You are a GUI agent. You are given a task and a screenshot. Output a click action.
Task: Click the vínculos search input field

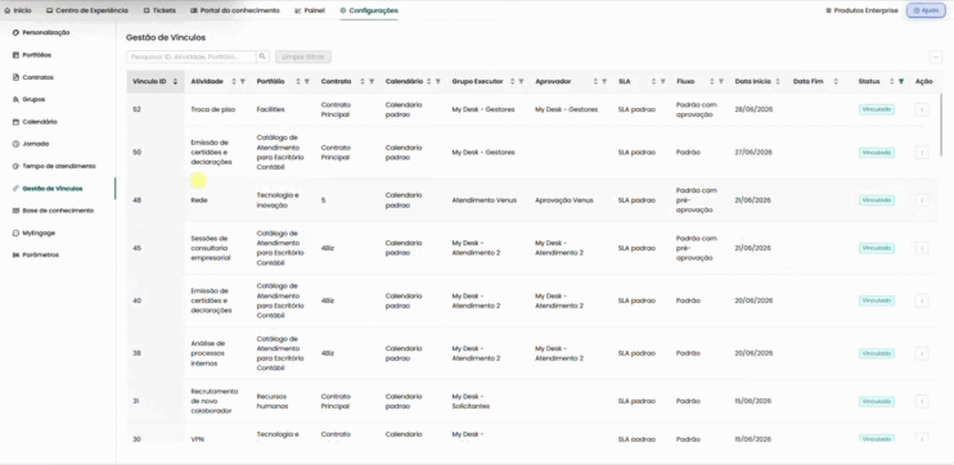tap(191, 56)
